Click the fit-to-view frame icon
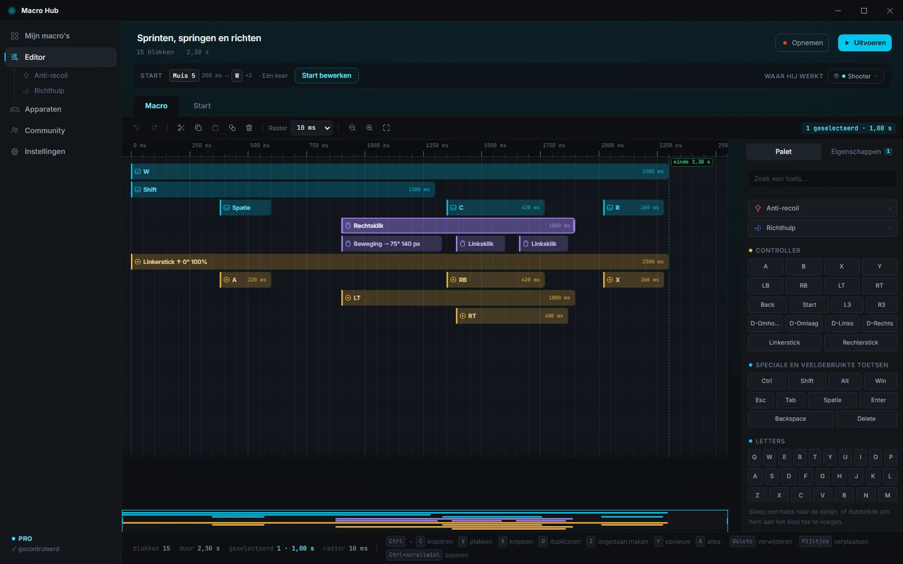903x564 pixels. pyautogui.click(x=386, y=128)
